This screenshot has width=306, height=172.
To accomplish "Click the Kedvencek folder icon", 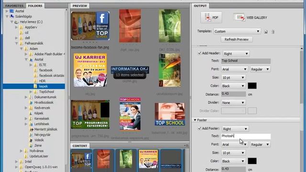I will (x=31, y=108).
